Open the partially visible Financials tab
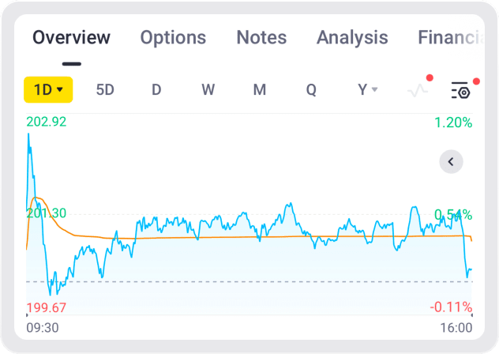Image resolution: width=499 pixels, height=354 pixels. pos(448,37)
